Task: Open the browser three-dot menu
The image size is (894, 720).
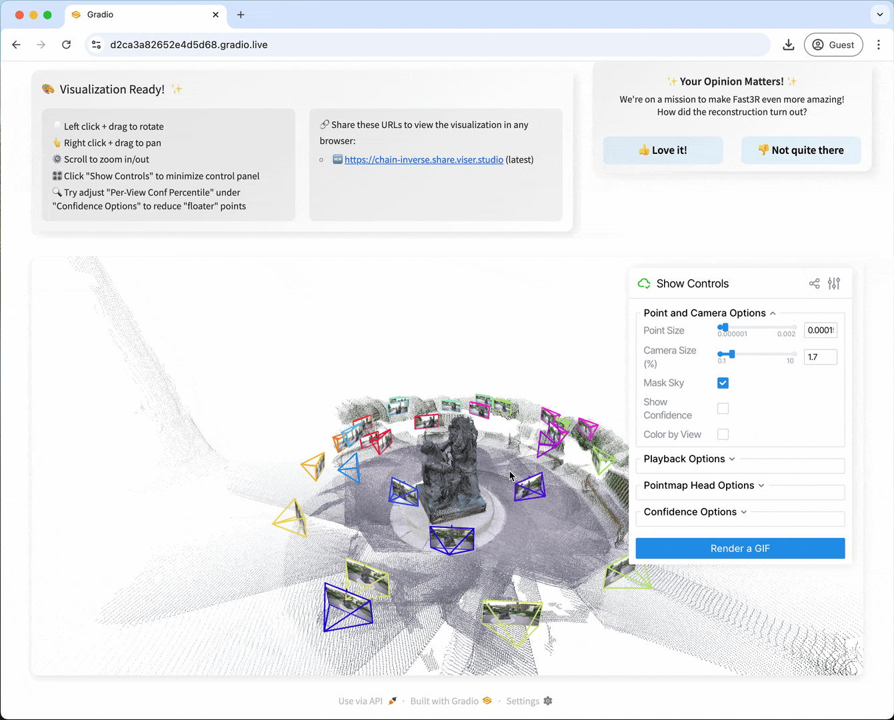Action: pos(880,45)
